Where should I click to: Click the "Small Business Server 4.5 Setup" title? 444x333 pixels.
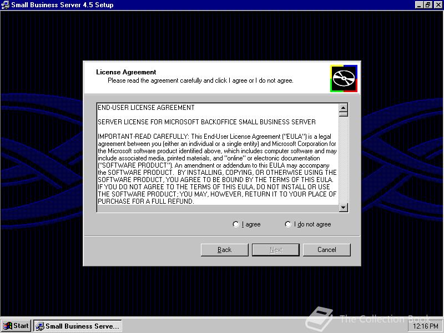(x=62, y=5)
